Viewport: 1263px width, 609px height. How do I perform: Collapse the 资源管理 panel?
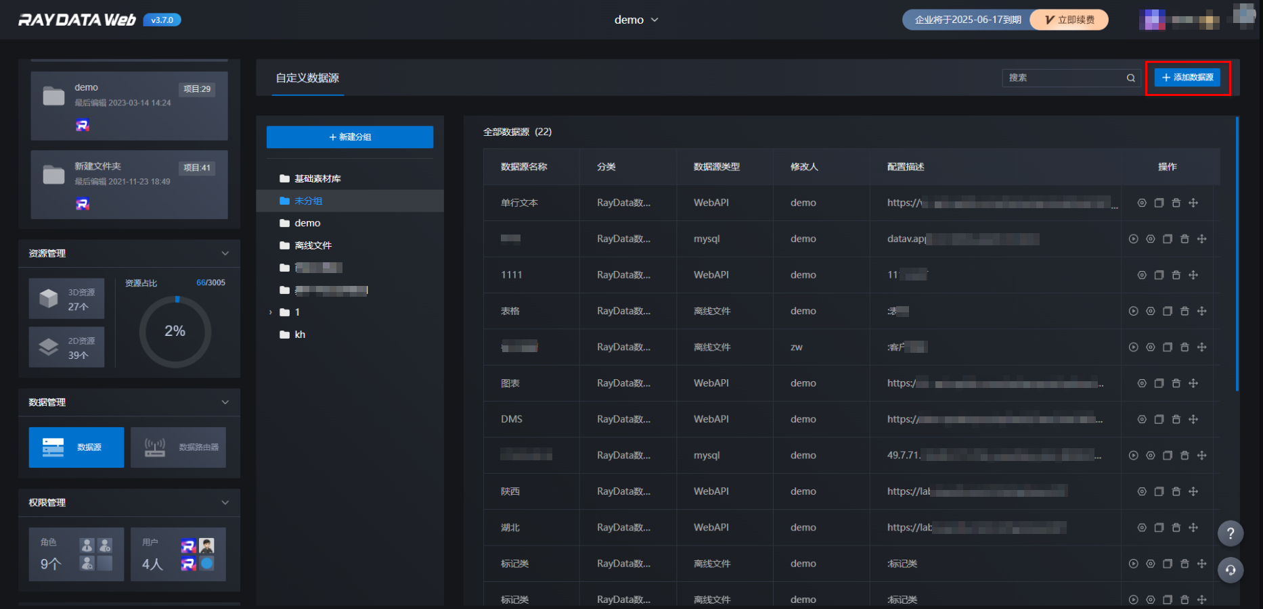tap(225, 253)
